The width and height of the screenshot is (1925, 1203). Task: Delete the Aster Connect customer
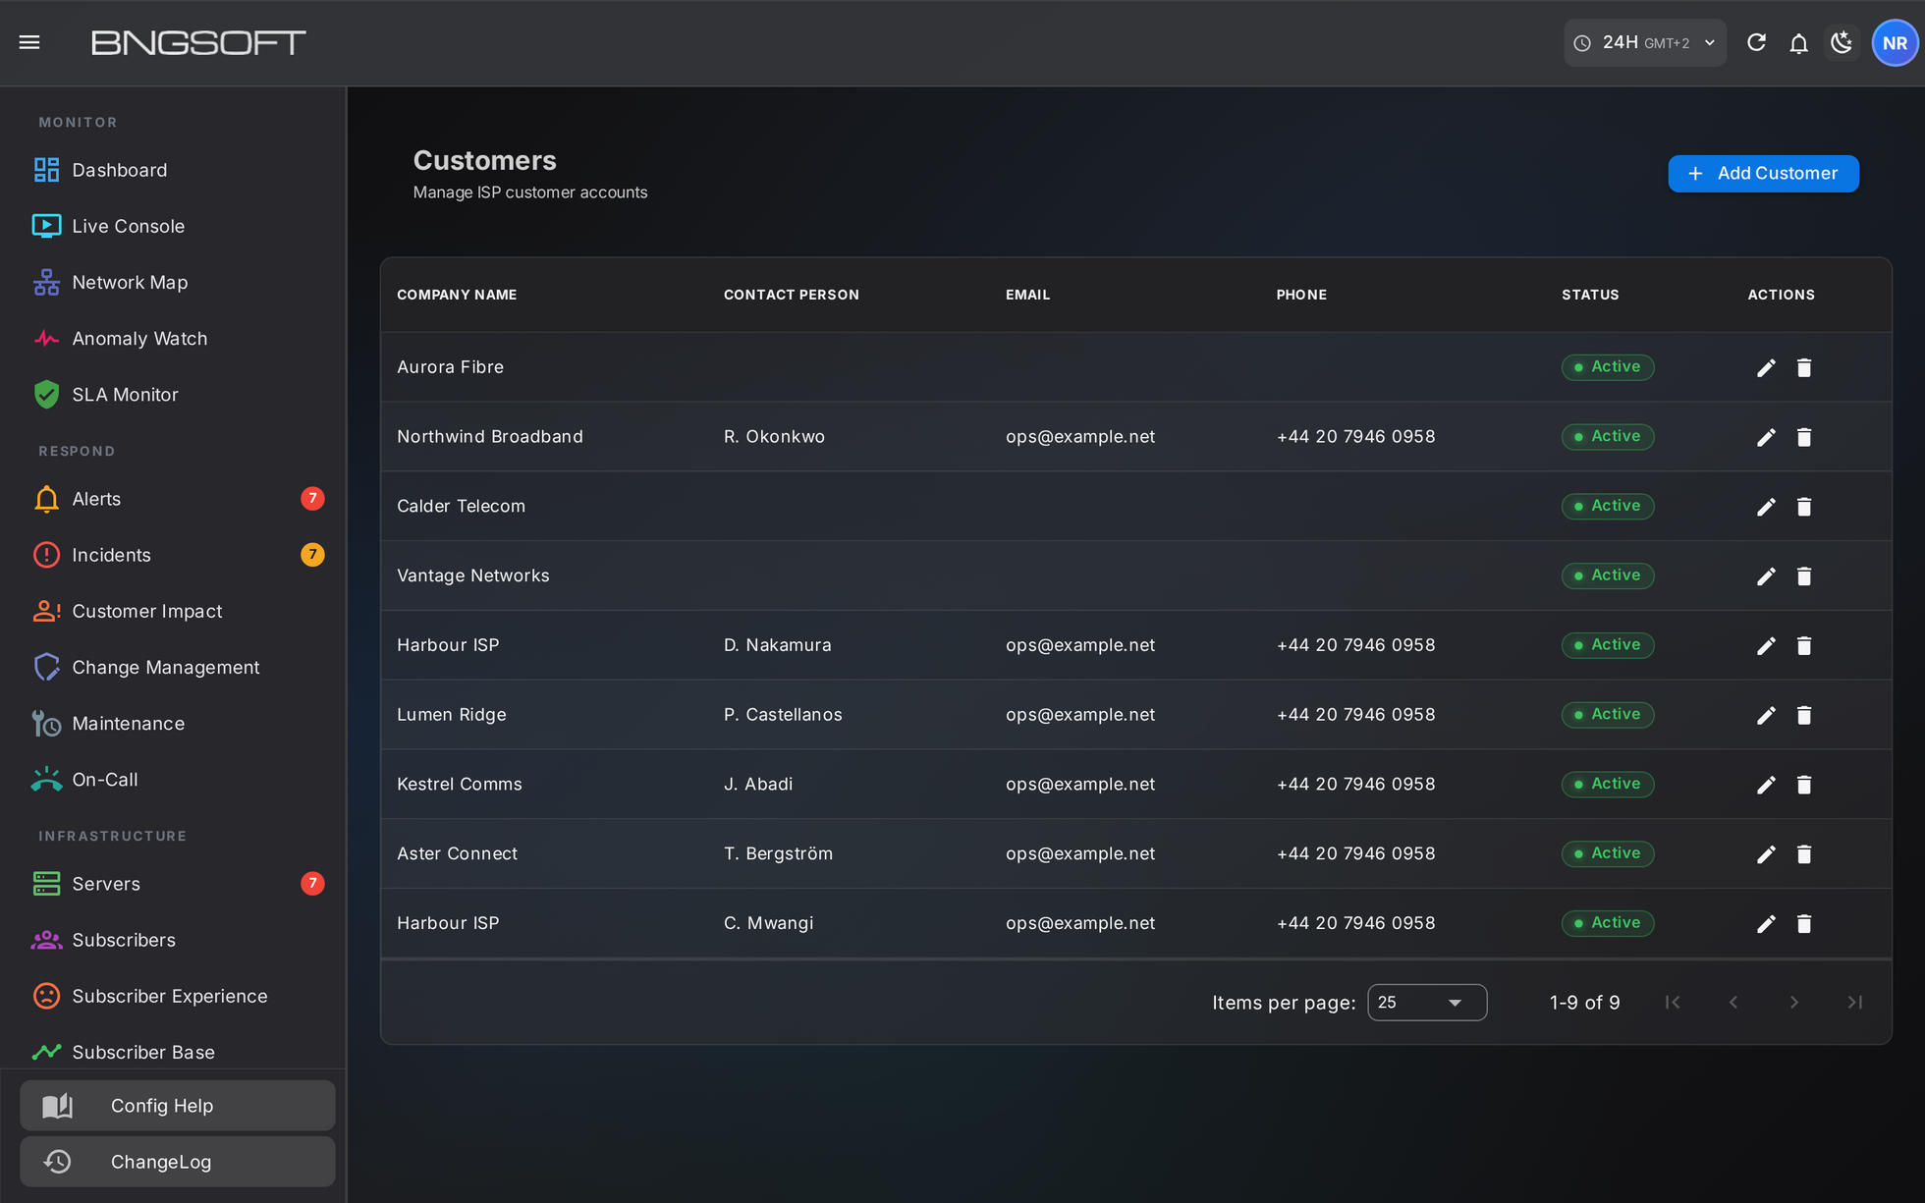click(1804, 854)
